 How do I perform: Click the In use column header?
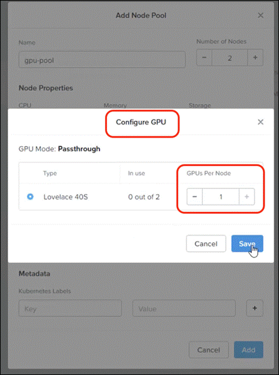[x=137, y=173]
